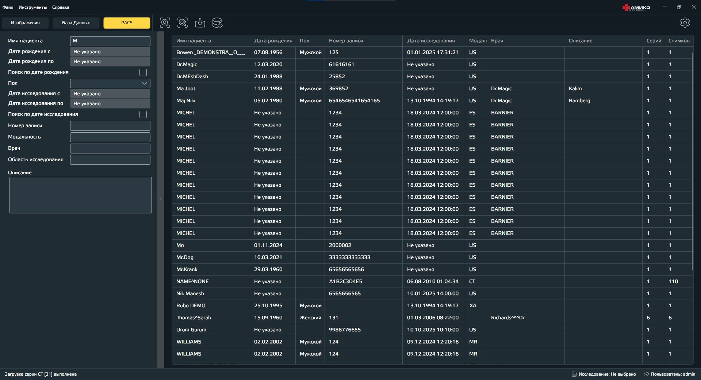The height and width of the screenshot is (380, 701).
Task: Click the user icon beside 'Пользователь: admin'
Action: (x=646, y=374)
